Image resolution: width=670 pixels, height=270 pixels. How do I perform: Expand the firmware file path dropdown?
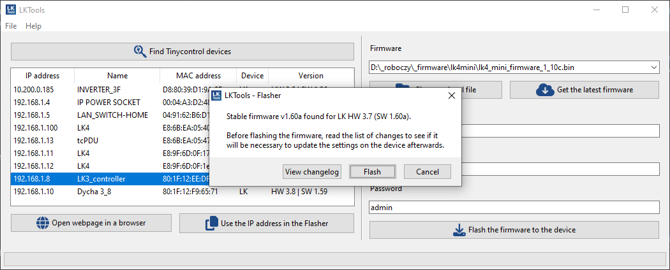coord(654,67)
